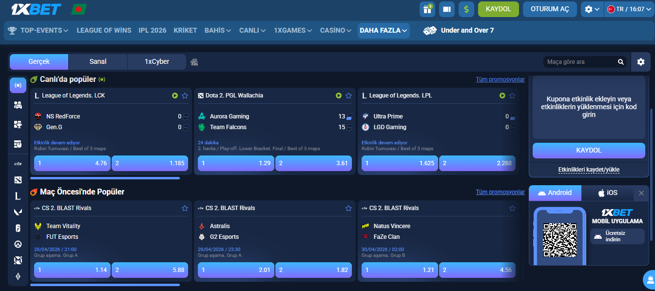Click the Ücretsiz indirin download button

(617, 236)
